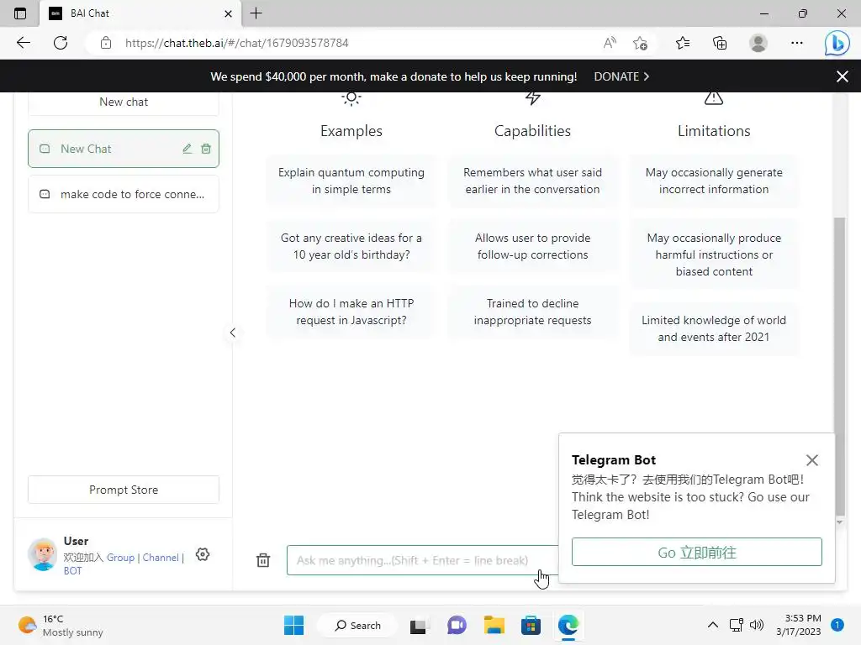The width and height of the screenshot is (861, 645).
Task: Open 'make code to force conne...' chat
Action: [124, 194]
